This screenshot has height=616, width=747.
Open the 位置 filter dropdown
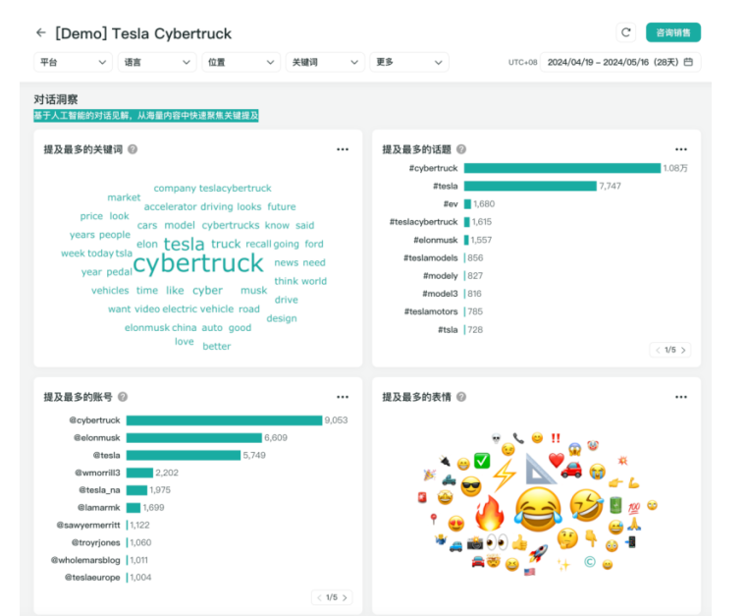tap(241, 62)
